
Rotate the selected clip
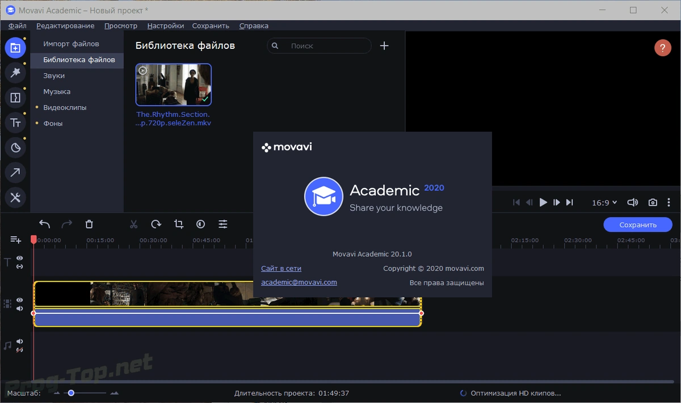tap(156, 224)
